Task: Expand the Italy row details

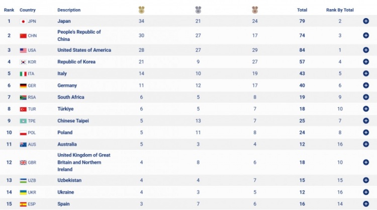Action: [x=366, y=74]
